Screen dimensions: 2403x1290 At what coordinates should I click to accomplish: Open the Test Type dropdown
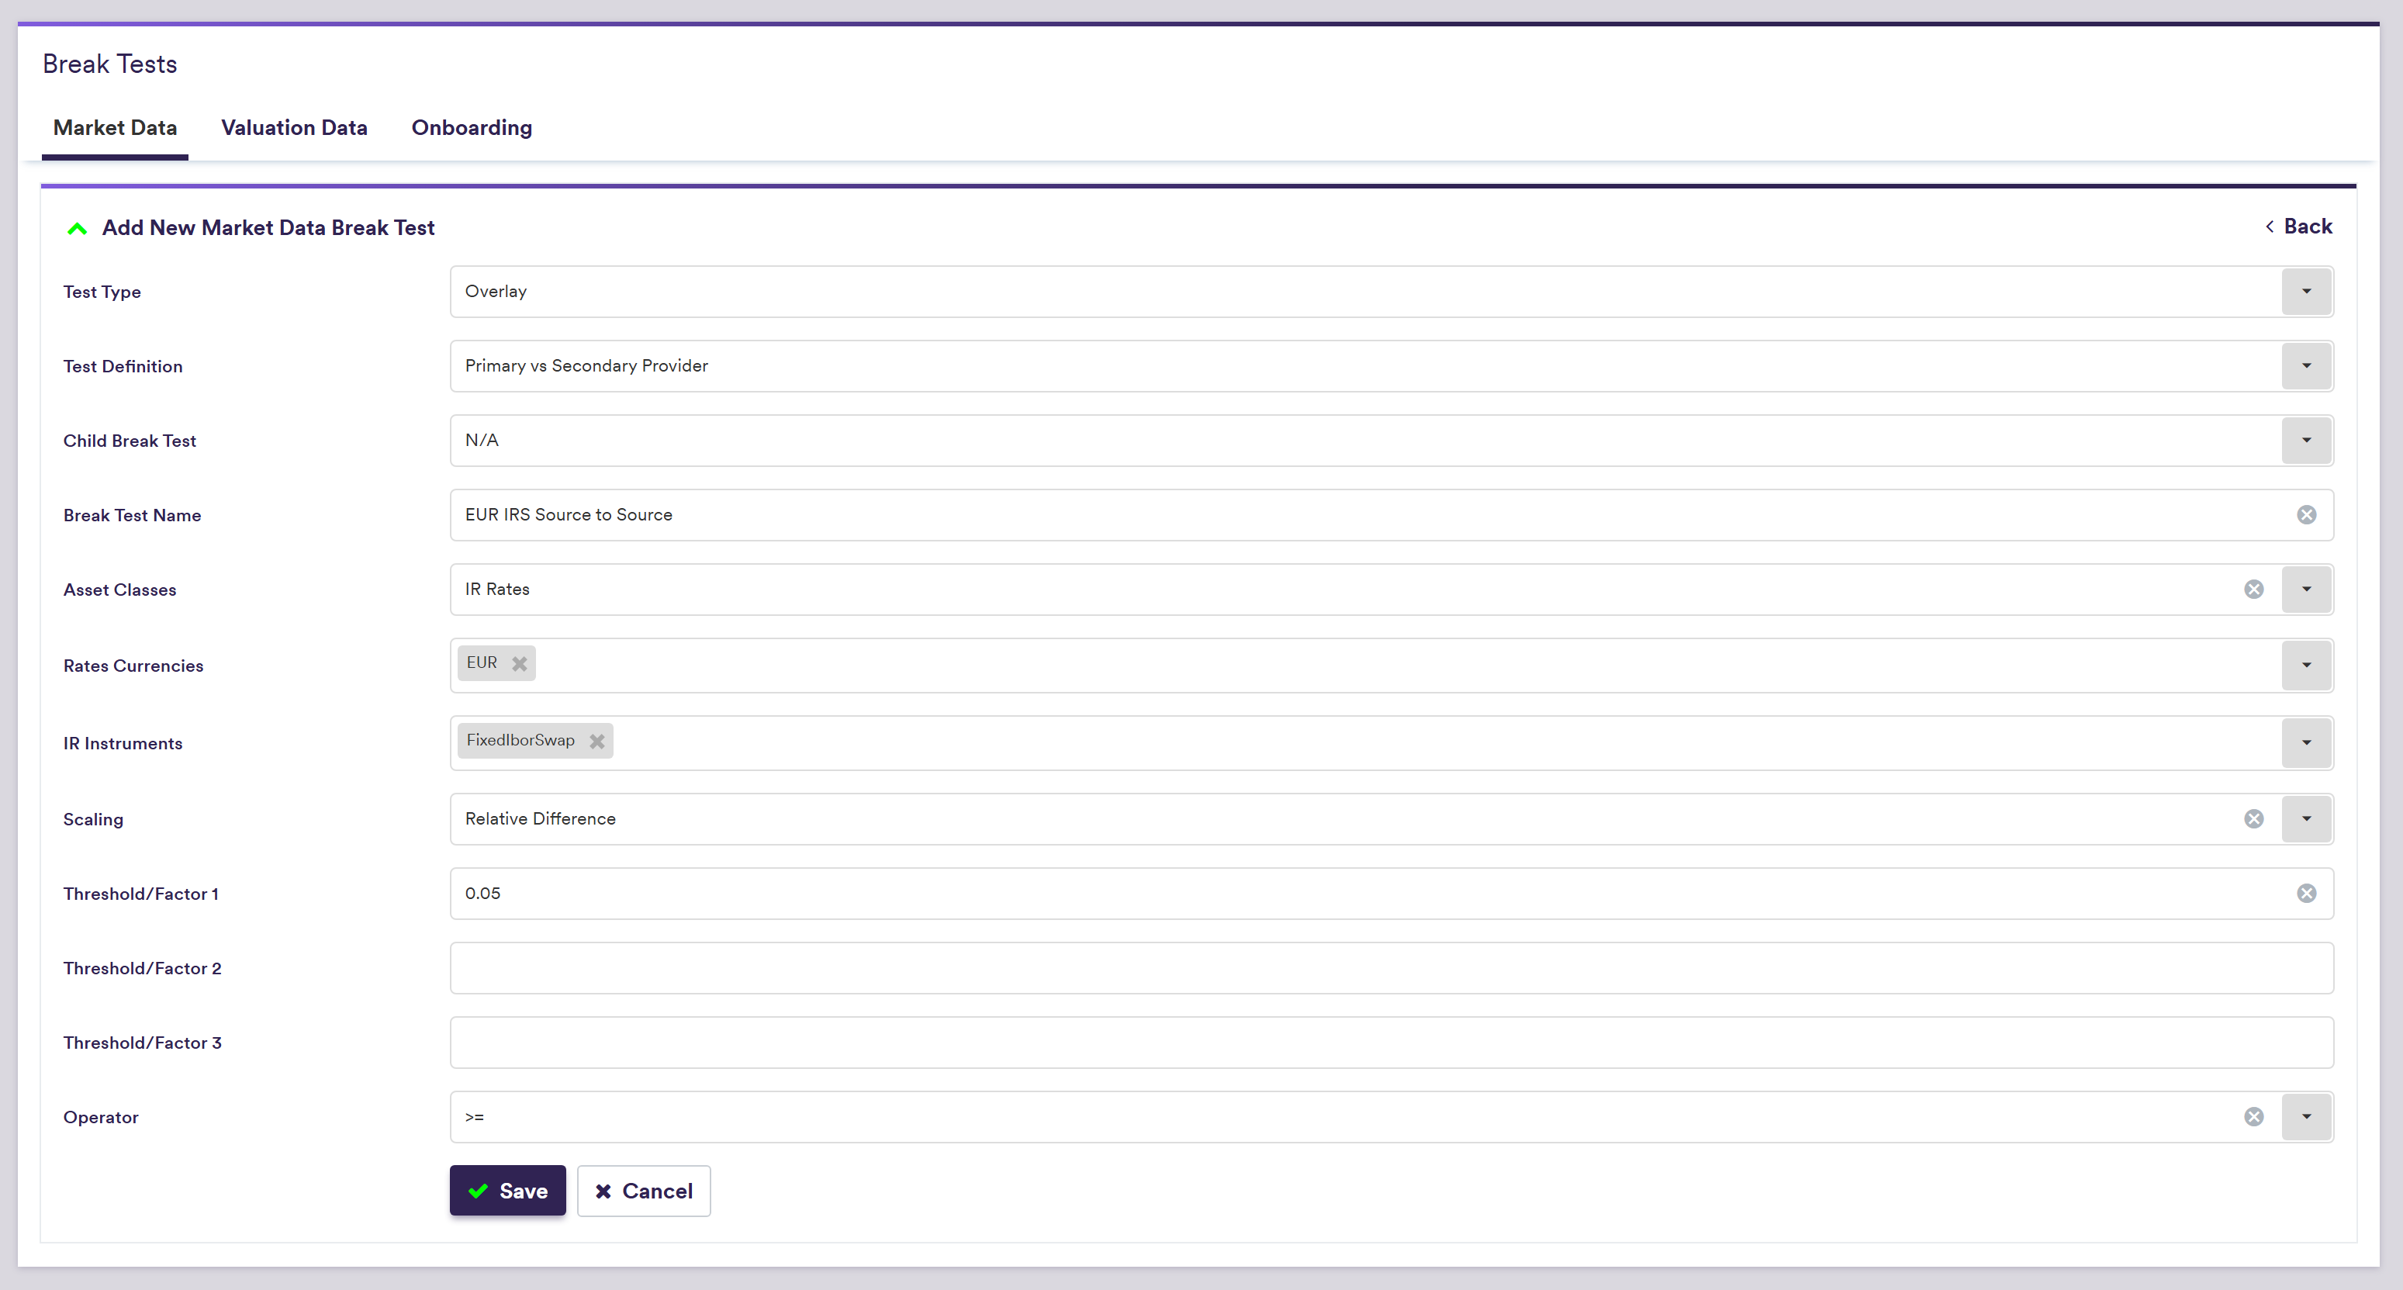point(2306,292)
